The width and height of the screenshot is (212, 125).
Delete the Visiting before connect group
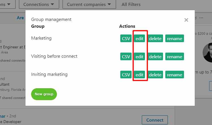click(155, 57)
